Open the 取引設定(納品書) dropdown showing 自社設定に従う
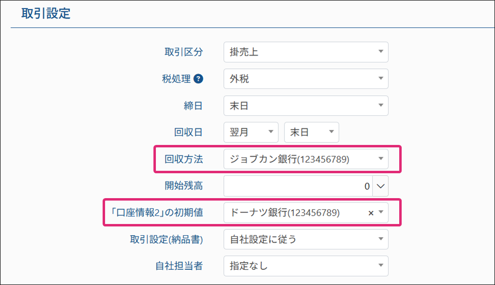 coord(305,240)
